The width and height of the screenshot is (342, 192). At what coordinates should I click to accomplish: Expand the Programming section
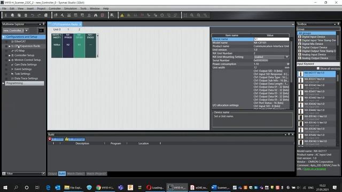click(x=4, y=83)
